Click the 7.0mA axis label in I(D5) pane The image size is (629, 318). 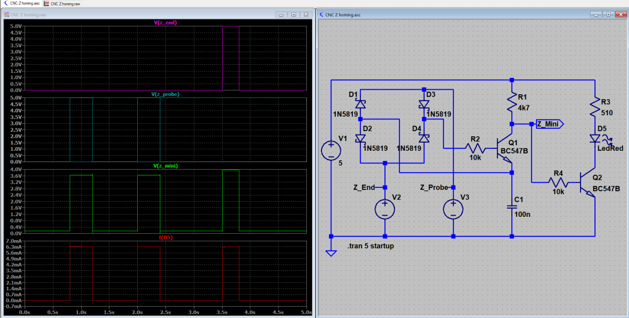click(x=14, y=241)
